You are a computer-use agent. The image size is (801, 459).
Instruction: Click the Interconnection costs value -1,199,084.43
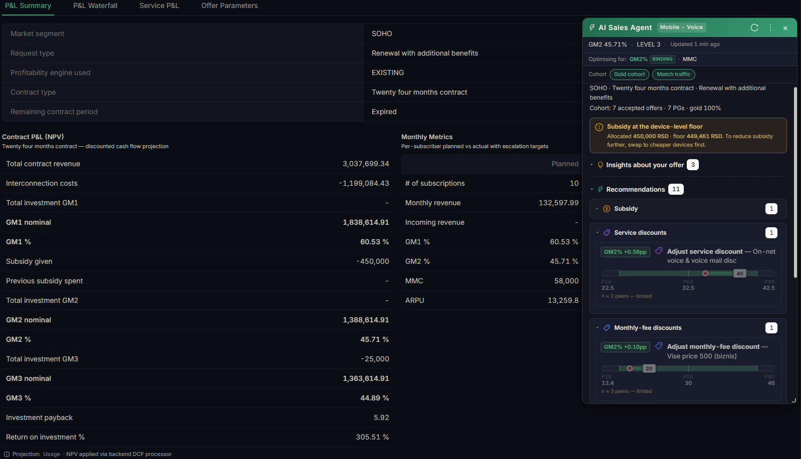coord(364,183)
